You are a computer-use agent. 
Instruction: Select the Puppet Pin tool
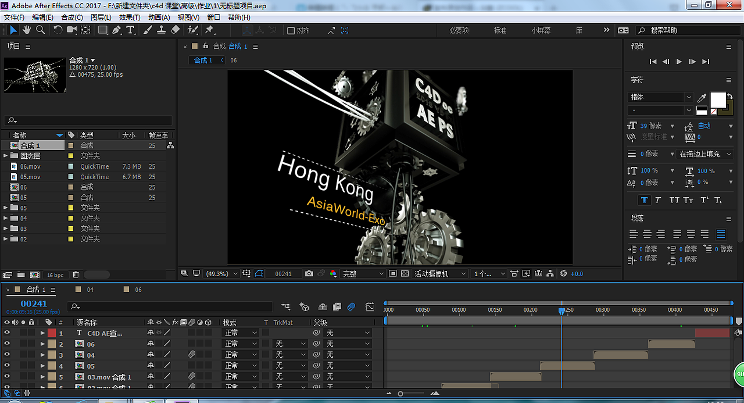coord(209,30)
